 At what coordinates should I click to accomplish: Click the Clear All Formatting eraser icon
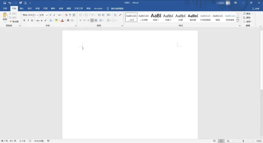pos(66,15)
